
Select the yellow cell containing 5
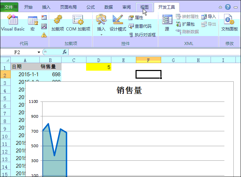(x=99, y=67)
